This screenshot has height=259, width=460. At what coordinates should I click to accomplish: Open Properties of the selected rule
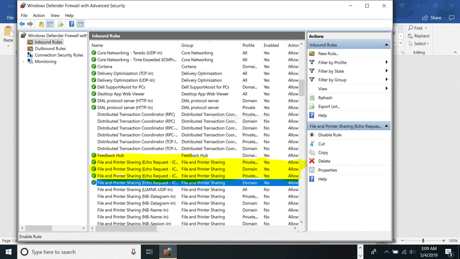[327, 170]
